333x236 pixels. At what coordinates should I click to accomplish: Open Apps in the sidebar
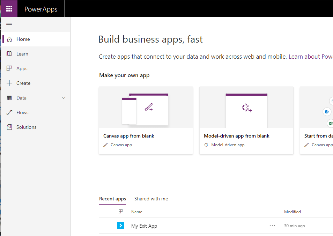pyautogui.click(x=36, y=68)
